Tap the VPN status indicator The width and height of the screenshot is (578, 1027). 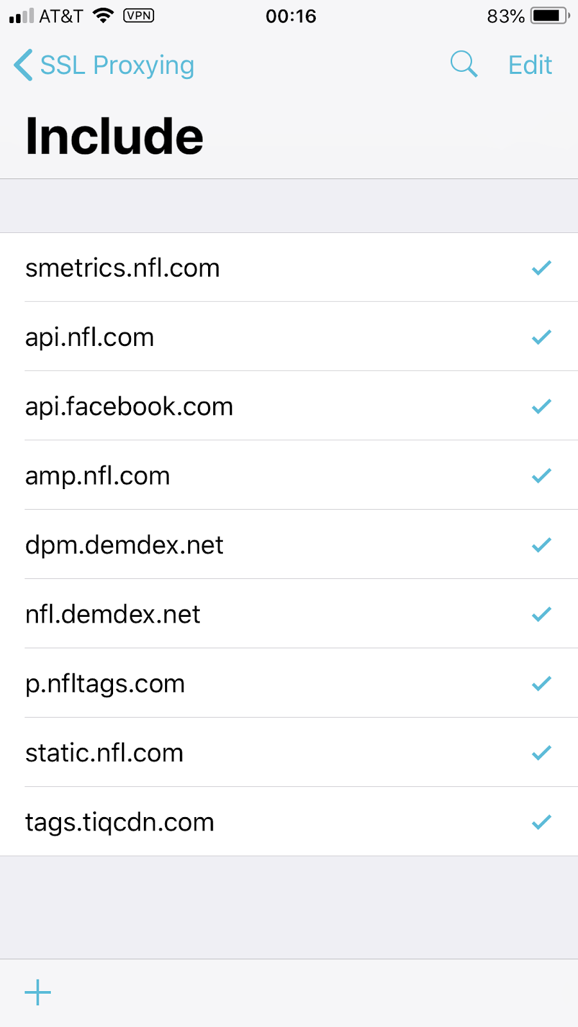point(139,15)
